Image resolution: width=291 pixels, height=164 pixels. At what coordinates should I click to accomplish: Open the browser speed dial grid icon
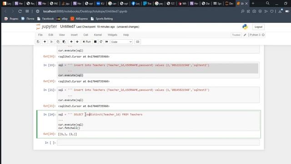tap(27, 11)
